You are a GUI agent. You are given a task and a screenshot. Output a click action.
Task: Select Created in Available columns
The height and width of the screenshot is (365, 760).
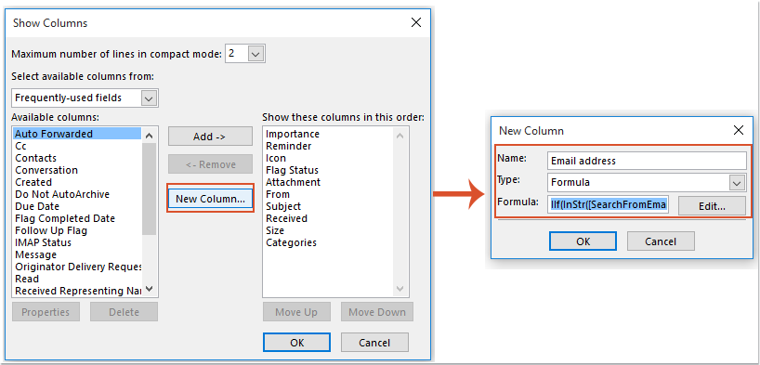[77, 182]
